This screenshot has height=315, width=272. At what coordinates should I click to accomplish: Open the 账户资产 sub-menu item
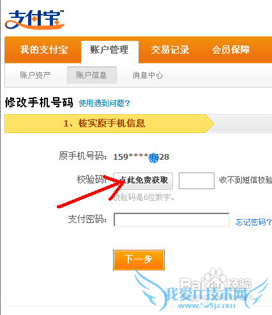click(x=35, y=75)
